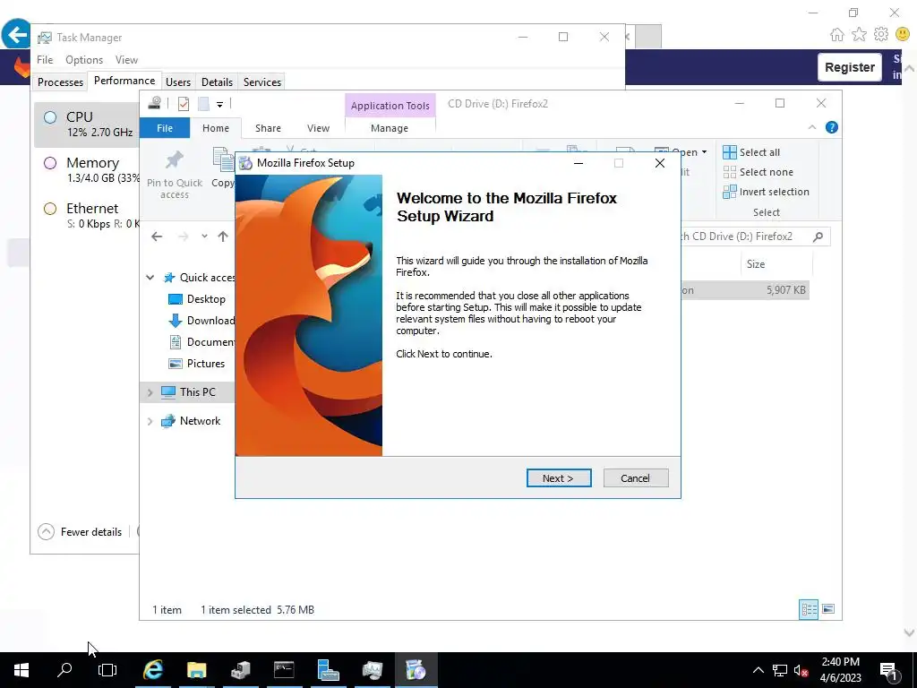Open taskbar search magnifier
This screenshot has width=917, height=688.
tap(64, 670)
